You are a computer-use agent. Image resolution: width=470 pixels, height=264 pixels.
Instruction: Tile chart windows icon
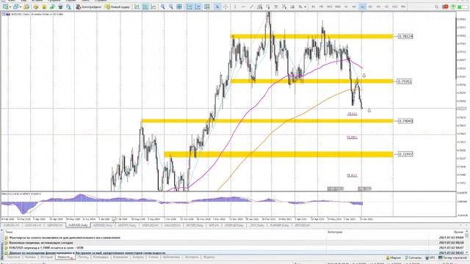179,7
